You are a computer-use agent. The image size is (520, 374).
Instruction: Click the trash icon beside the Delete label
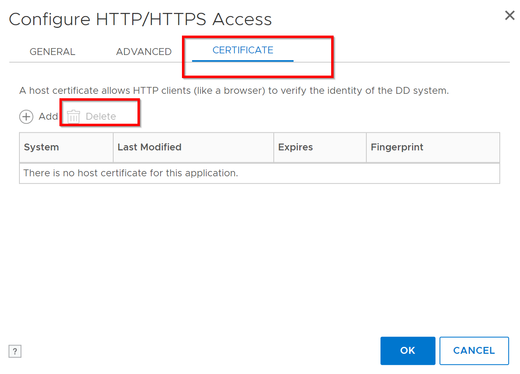(x=73, y=116)
